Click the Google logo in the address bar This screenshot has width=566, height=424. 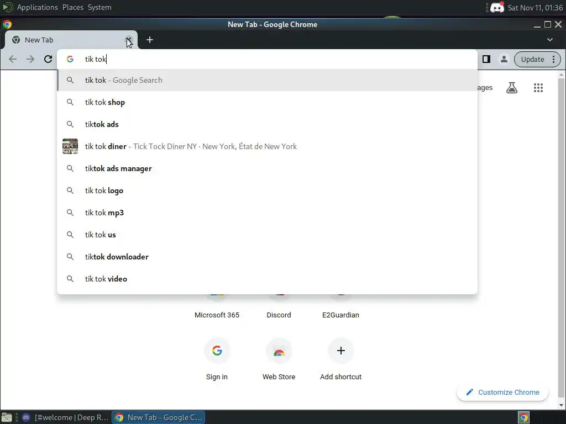[70, 59]
